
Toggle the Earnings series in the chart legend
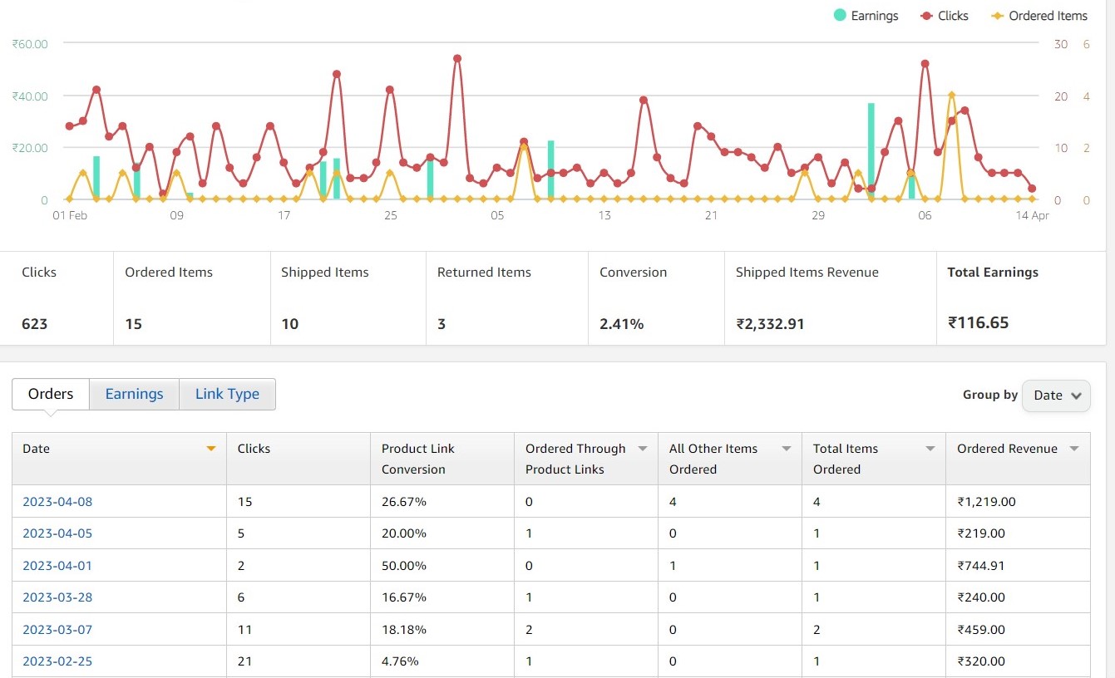click(866, 15)
